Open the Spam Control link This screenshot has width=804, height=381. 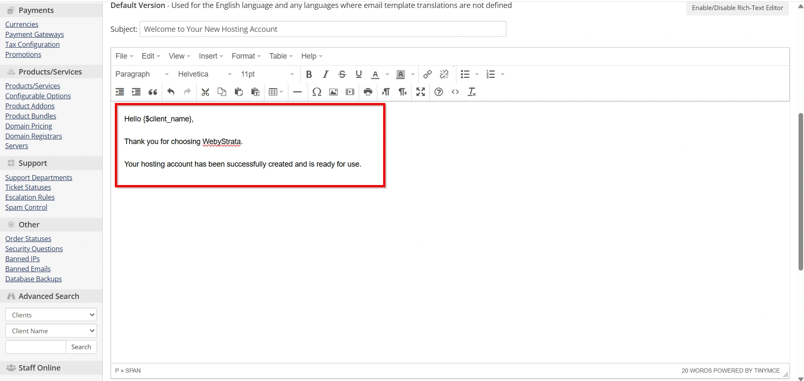26,207
